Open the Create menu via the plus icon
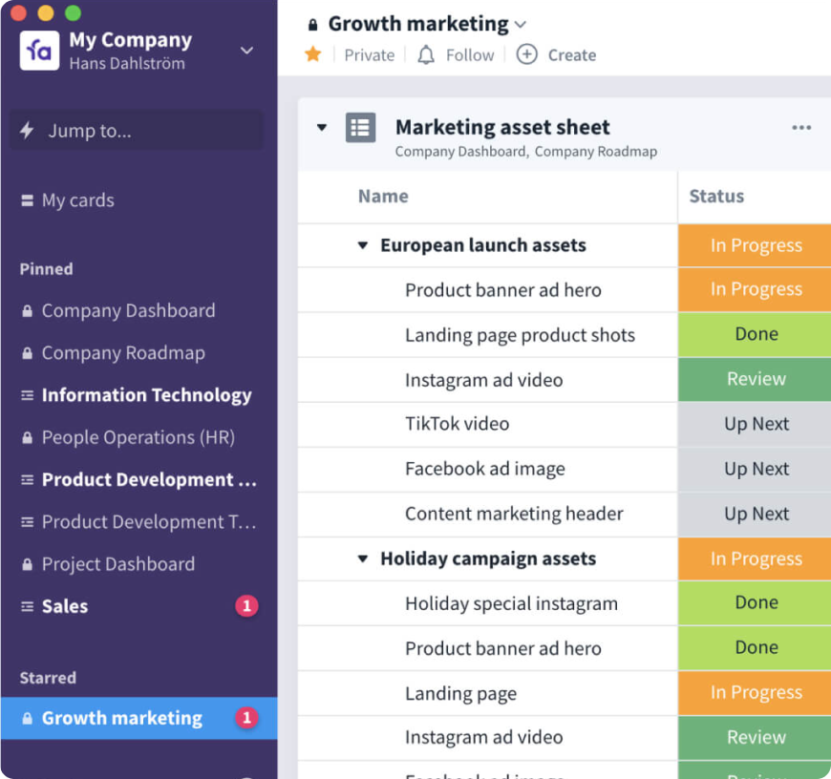This screenshot has width=831, height=779. [x=526, y=54]
